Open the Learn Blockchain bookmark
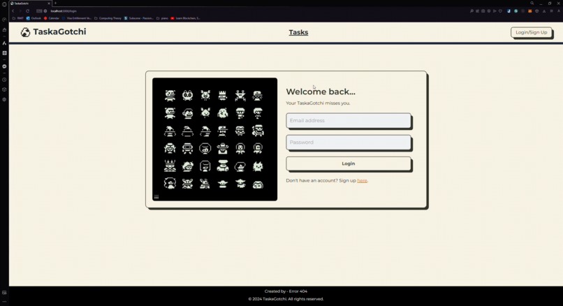The width and height of the screenshot is (563, 306). (x=186, y=18)
